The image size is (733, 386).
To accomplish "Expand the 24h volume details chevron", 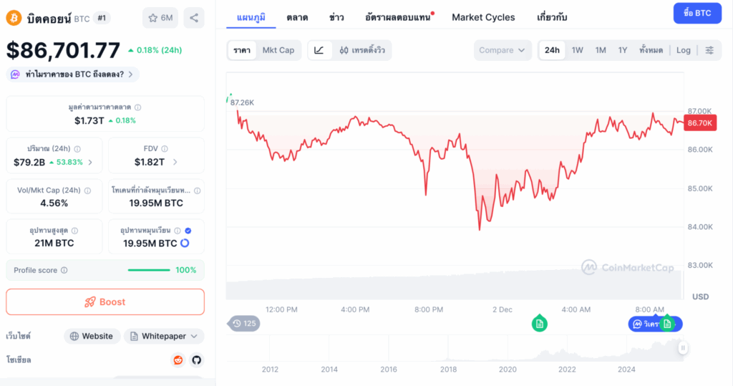I will (89, 162).
